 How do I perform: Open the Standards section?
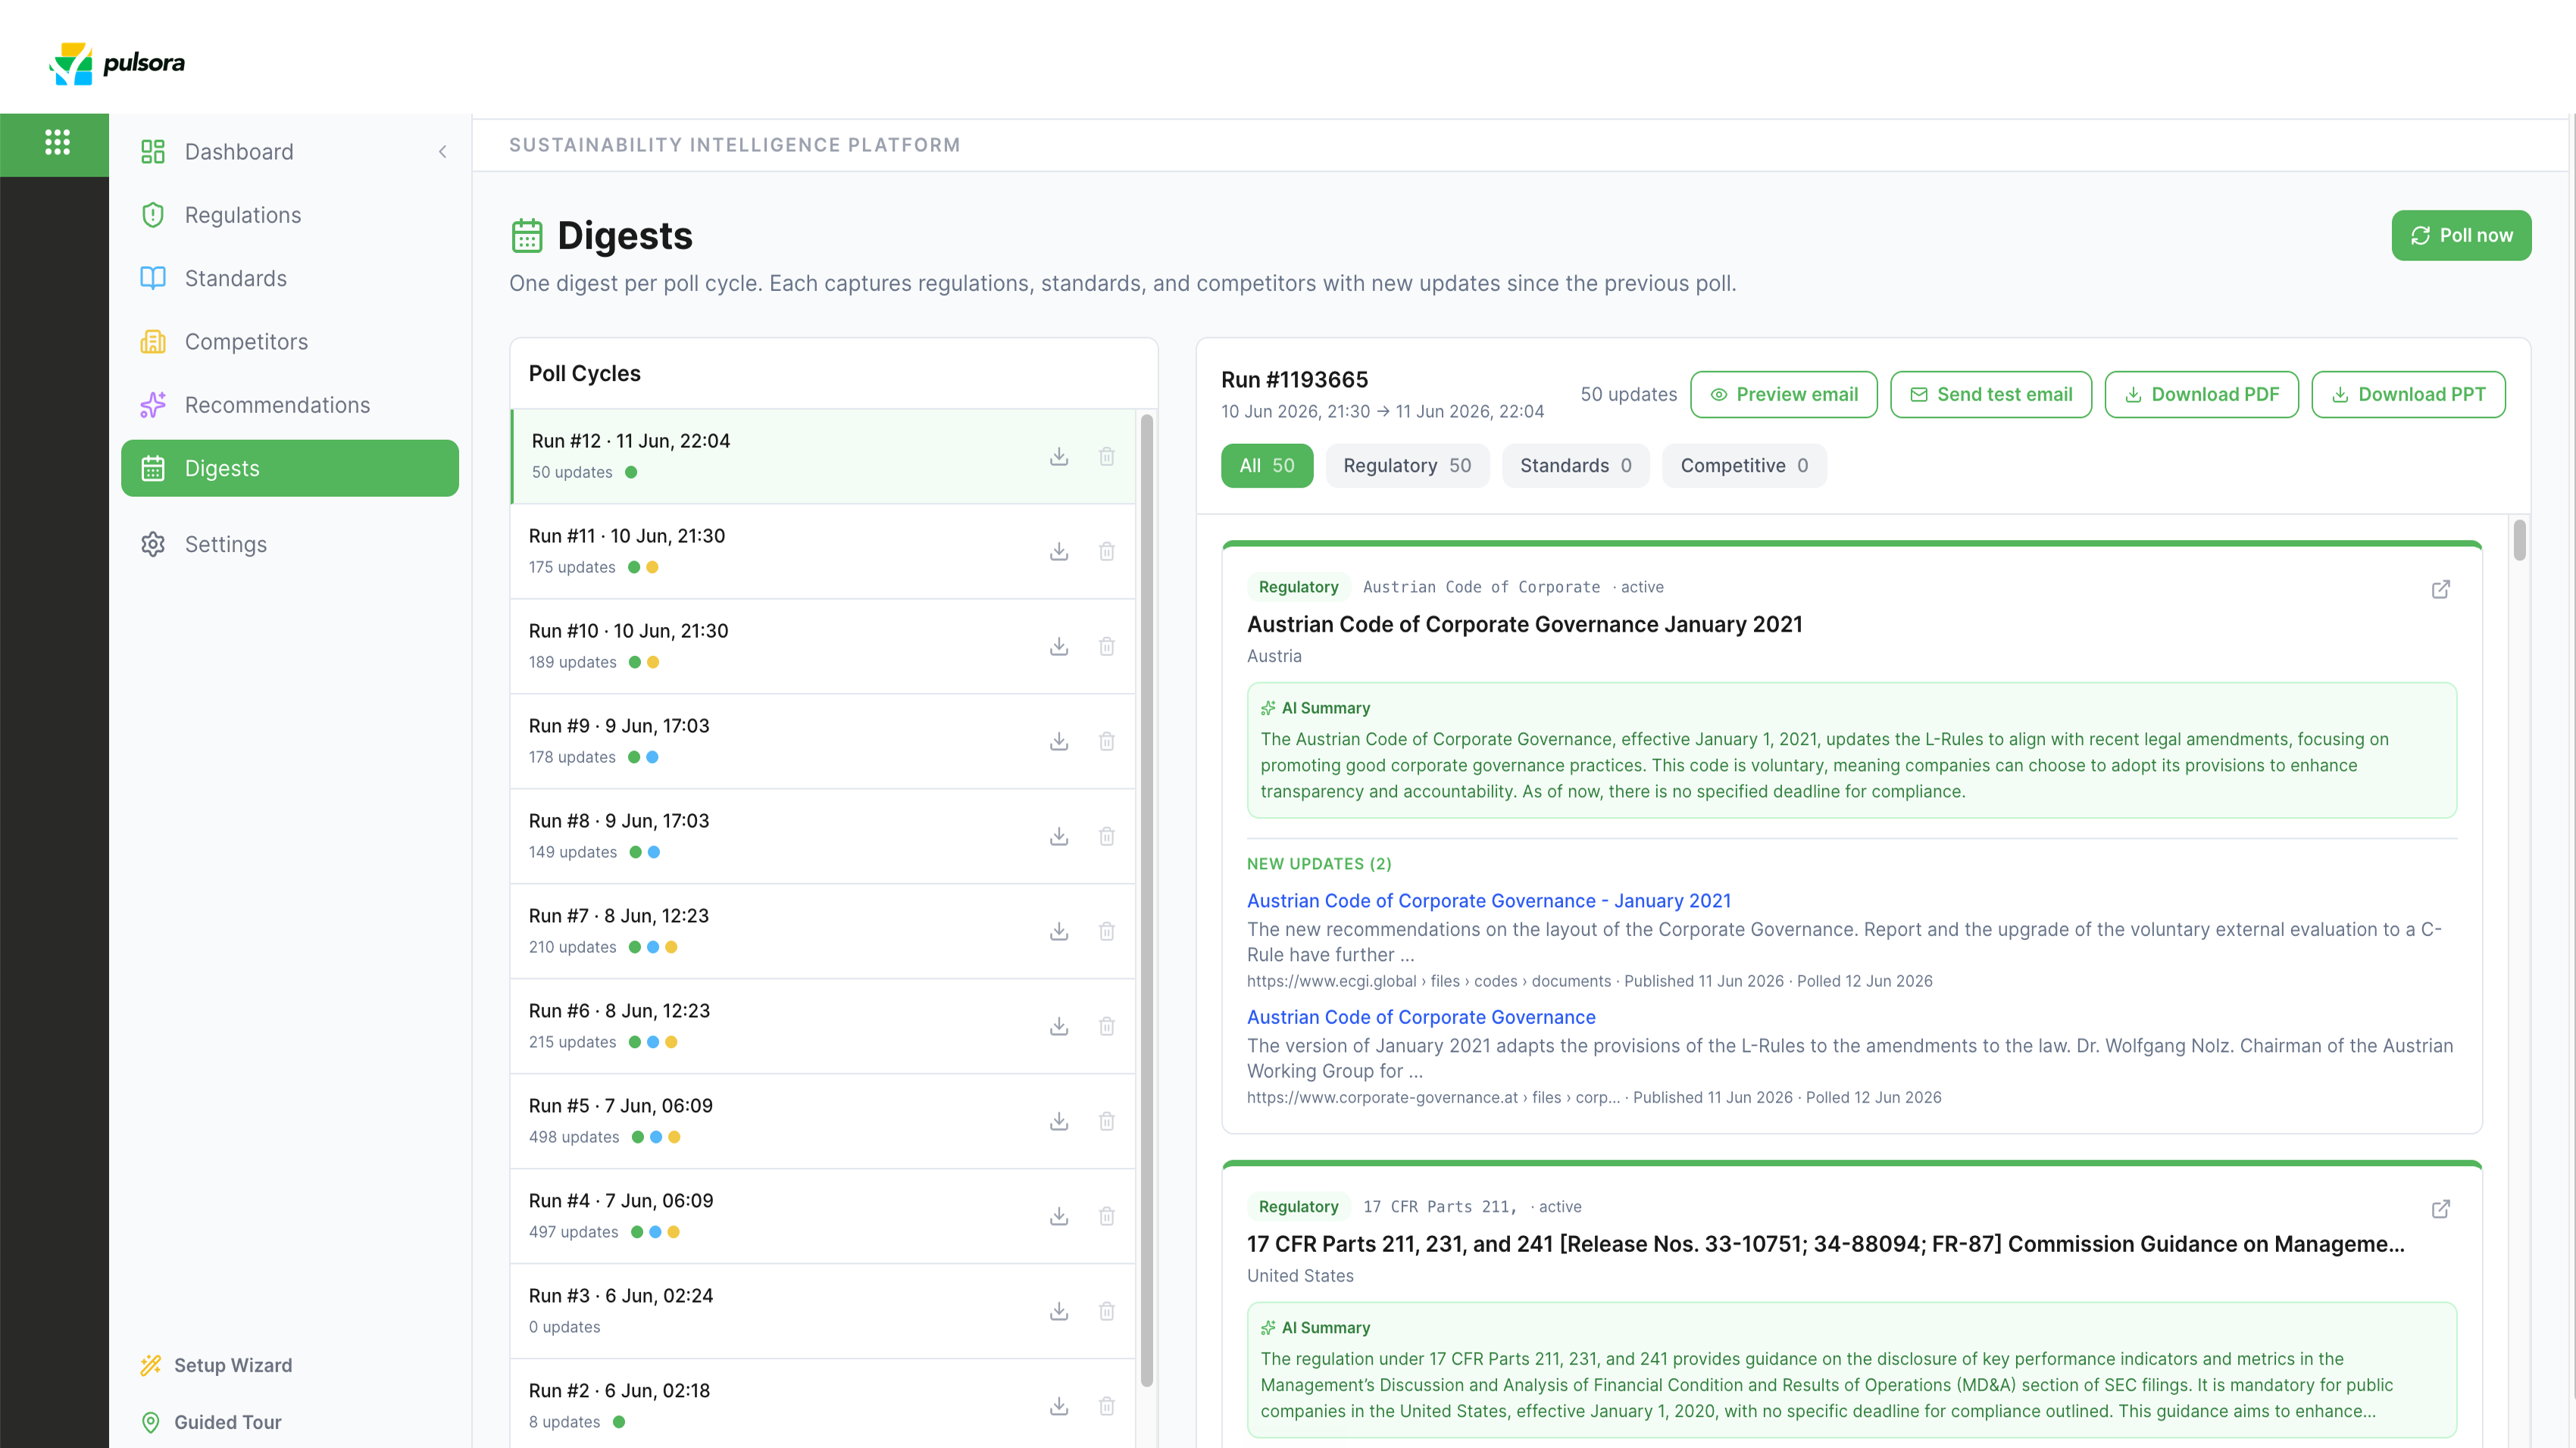tap(290, 278)
